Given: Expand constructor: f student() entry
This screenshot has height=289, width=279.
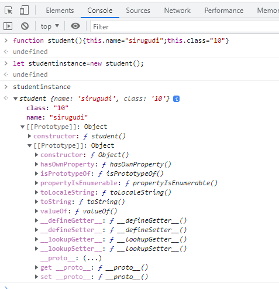Looking at the screenshot, I should [x=29, y=136].
